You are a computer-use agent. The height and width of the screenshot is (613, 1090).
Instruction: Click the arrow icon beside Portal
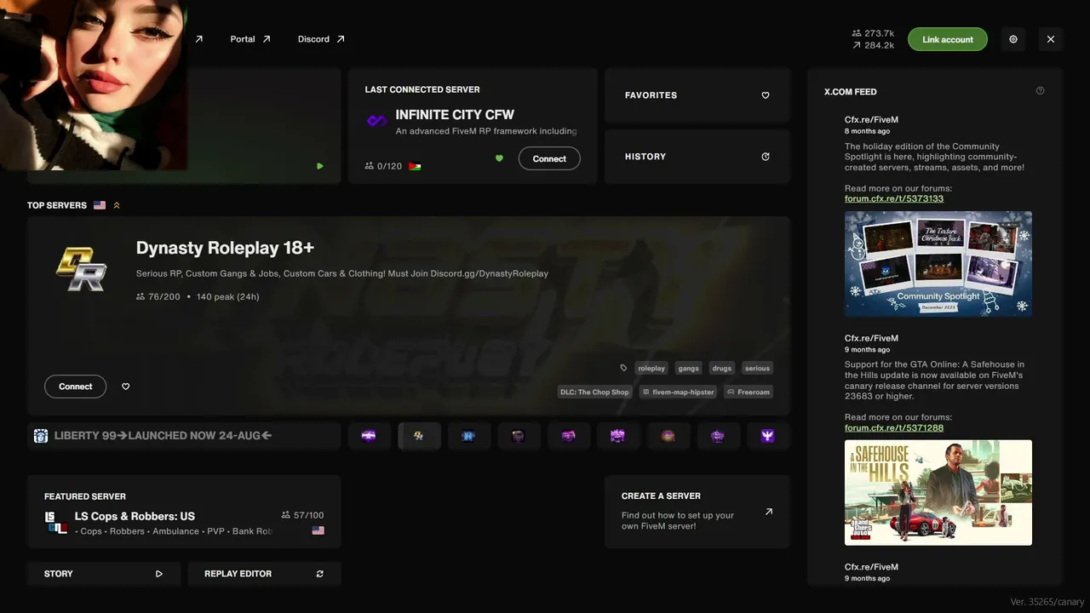(267, 39)
